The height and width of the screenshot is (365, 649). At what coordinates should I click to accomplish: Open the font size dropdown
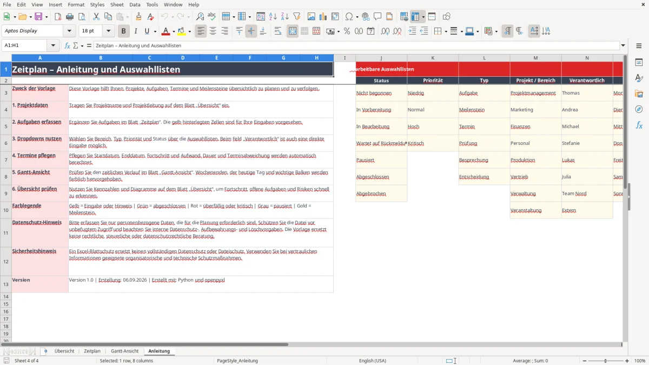click(x=109, y=31)
